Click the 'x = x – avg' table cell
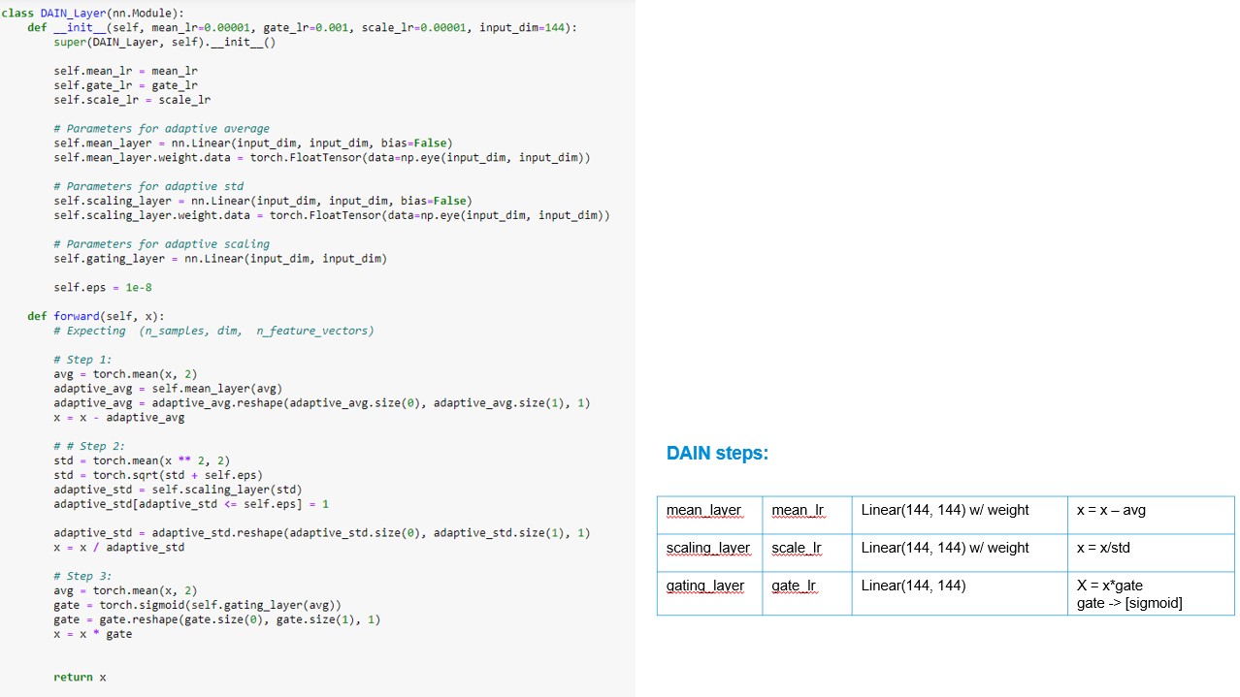Image resolution: width=1240 pixels, height=697 pixels. click(1111, 510)
